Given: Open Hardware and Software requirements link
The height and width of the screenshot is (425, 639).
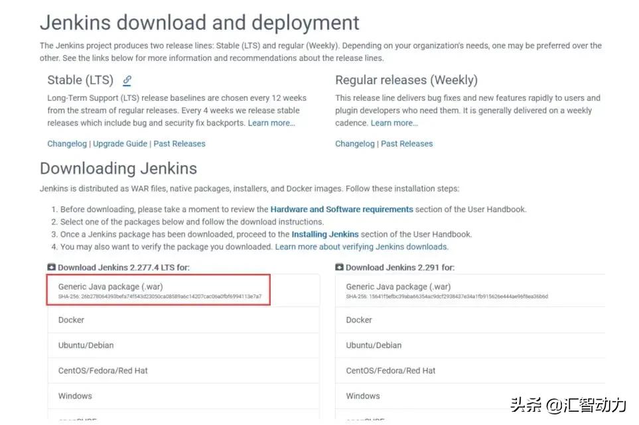Looking at the screenshot, I should point(342,210).
